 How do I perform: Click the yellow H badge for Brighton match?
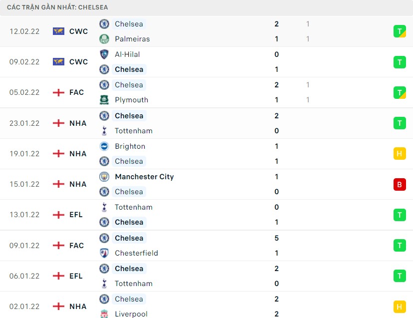point(399,154)
